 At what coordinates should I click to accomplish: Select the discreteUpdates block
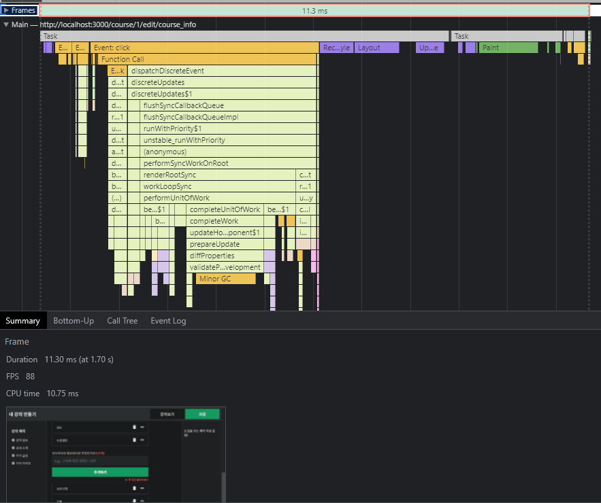click(x=223, y=82)
